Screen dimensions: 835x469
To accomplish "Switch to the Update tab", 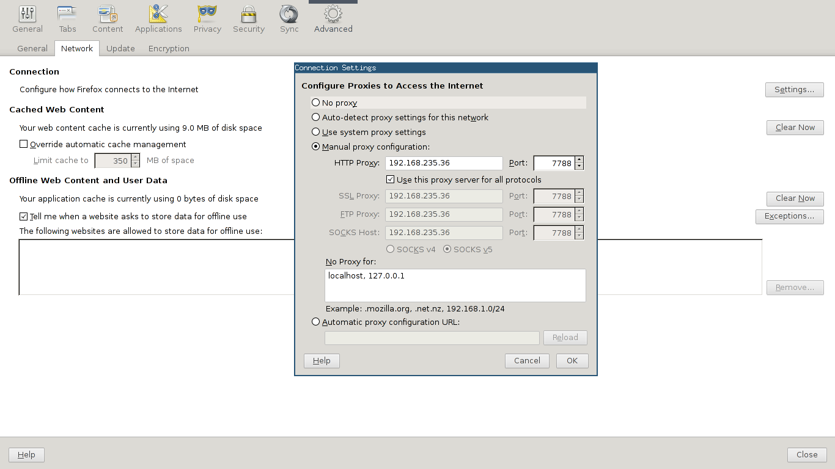I will pyautogui.click(x=120, y=49).
